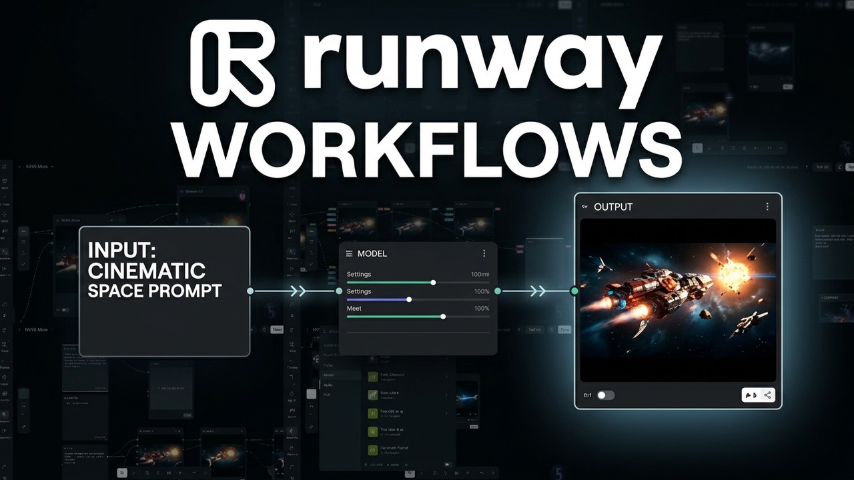Click the settings-lines icon beside MODEL title
Screen dimensions: 854x480
point(349,253)
